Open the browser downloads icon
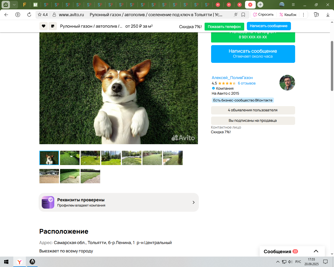Image resolution: width=334 pixels, height=267 pixels. coord(328,15)
